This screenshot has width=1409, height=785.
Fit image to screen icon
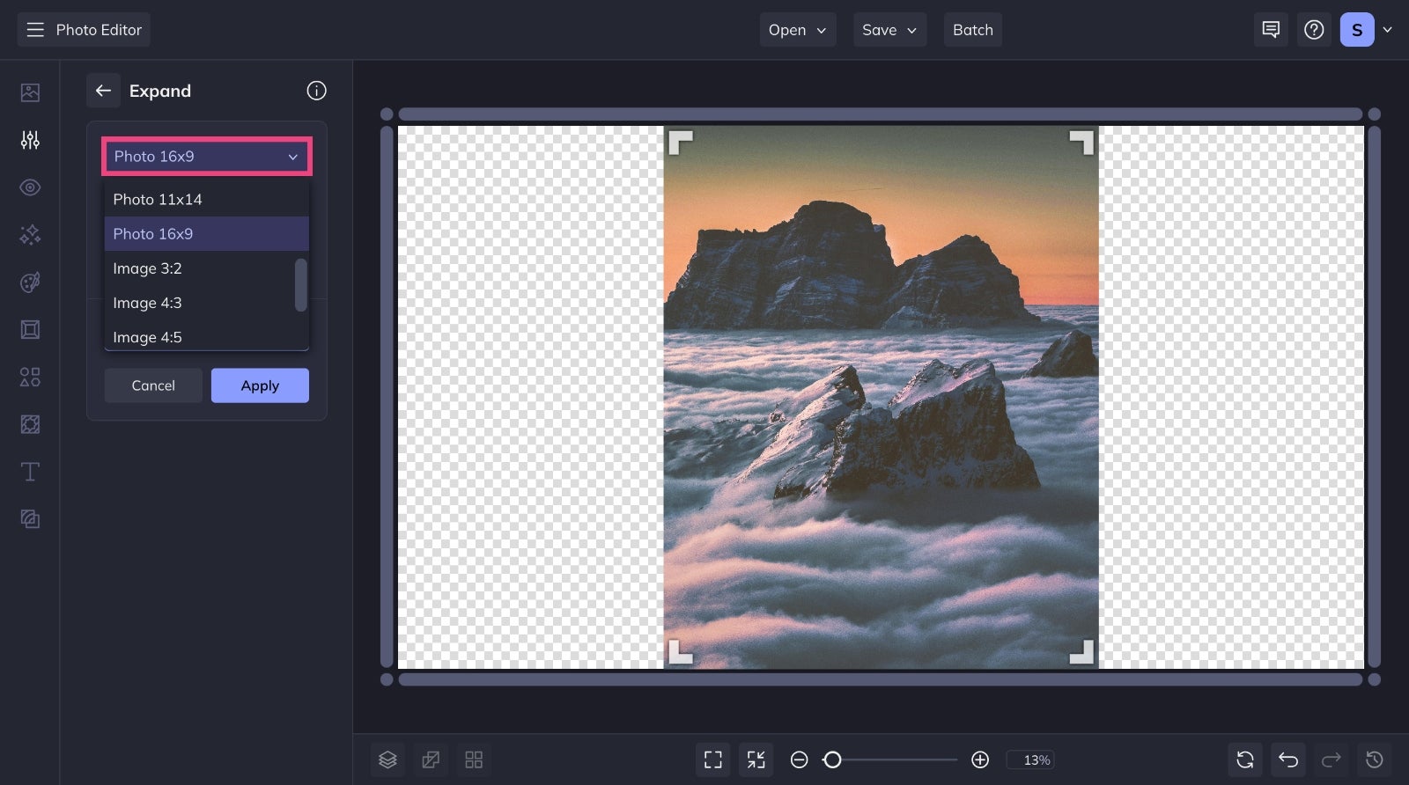pyautogui.click(x=713, y=759)
